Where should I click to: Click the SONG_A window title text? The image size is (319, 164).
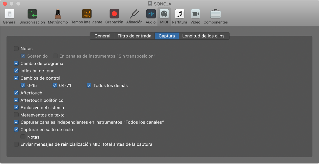click(163, 4)
